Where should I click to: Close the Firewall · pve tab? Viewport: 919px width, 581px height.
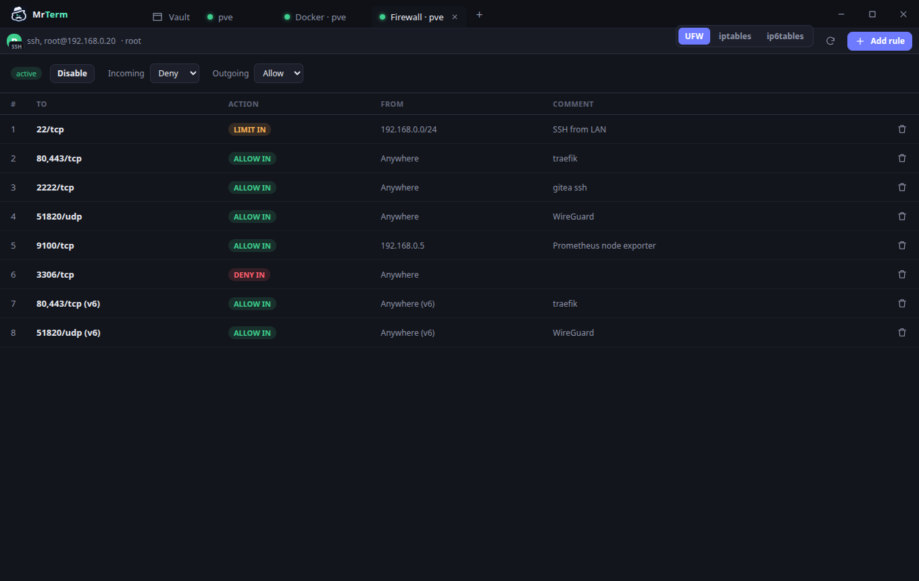[455, 17]
